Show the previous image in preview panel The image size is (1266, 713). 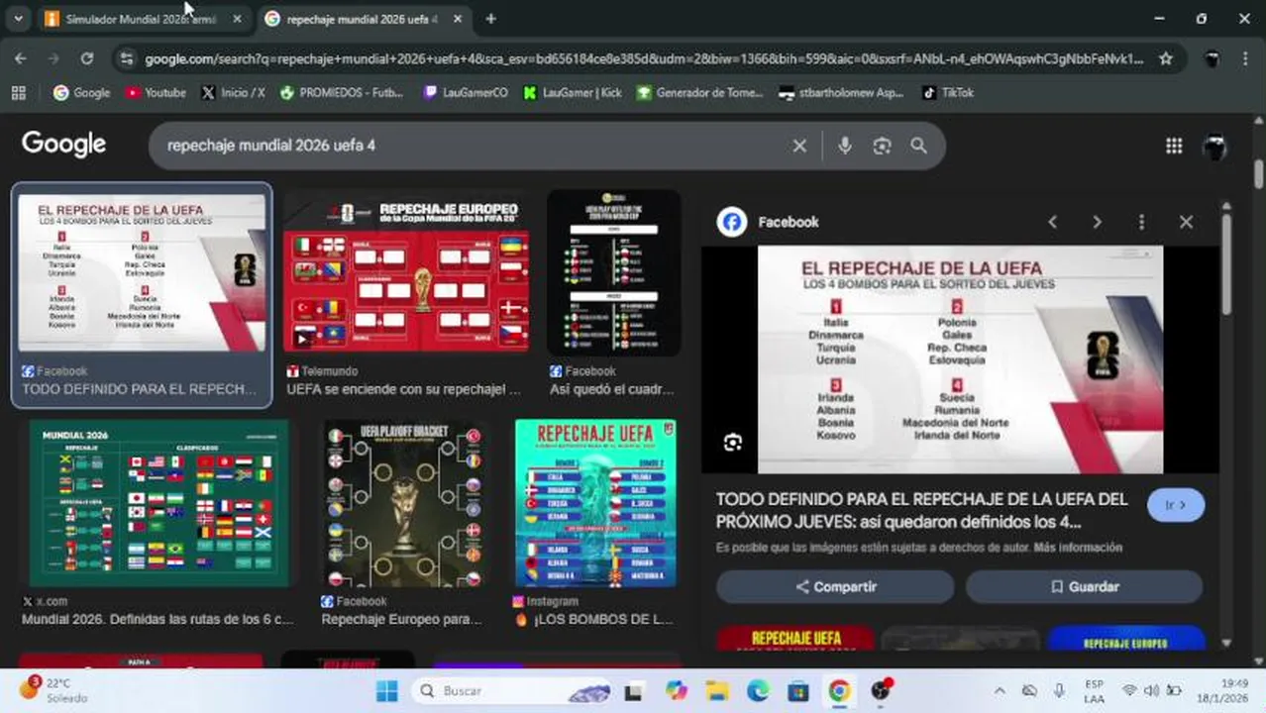1052,222
